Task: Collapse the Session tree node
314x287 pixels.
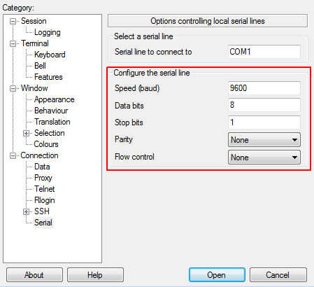Action: (13, 22)
